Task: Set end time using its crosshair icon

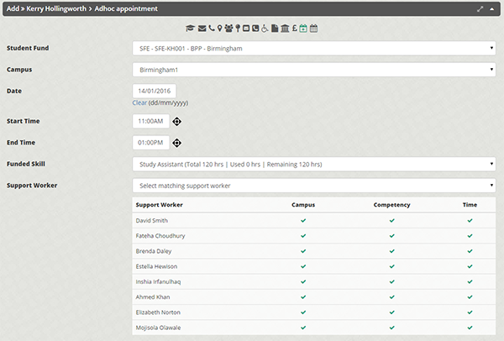Action: (177, 143)
